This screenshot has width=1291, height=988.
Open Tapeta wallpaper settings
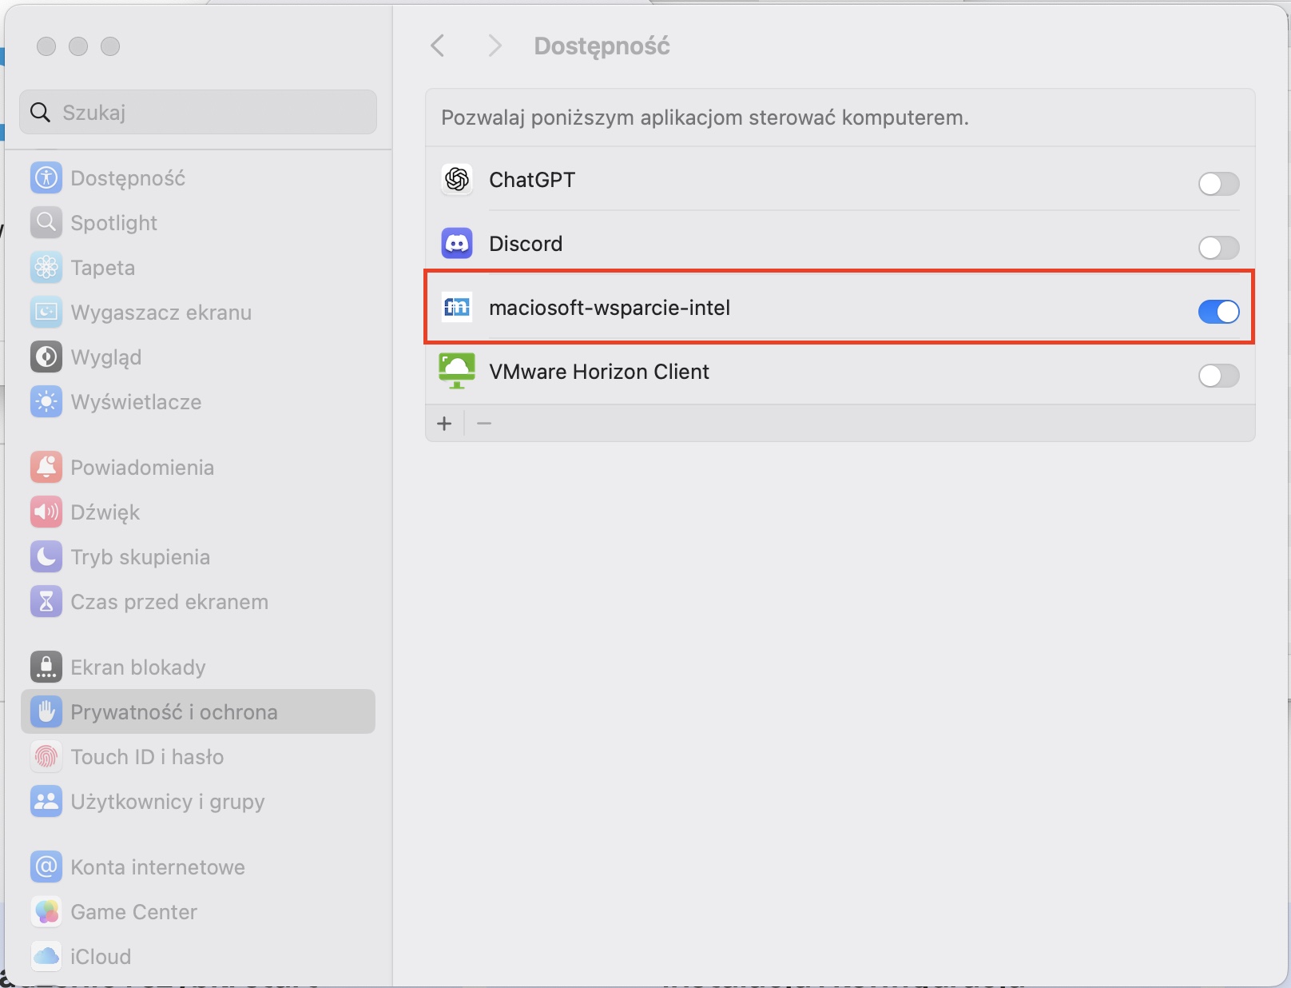(102, 268)
